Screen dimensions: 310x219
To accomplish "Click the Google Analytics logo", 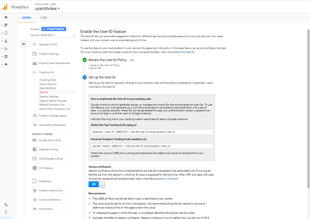I will coord(5,7).
